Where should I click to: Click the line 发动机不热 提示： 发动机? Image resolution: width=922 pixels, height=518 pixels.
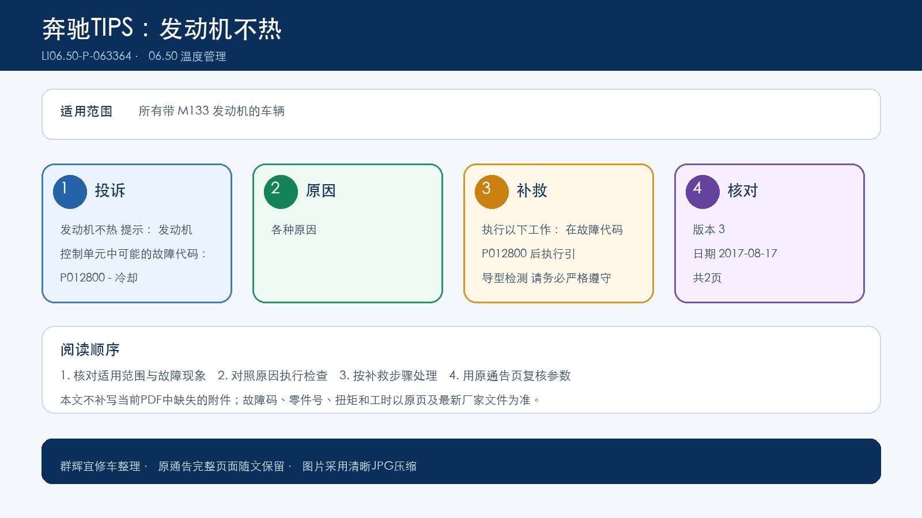[126, 230]
